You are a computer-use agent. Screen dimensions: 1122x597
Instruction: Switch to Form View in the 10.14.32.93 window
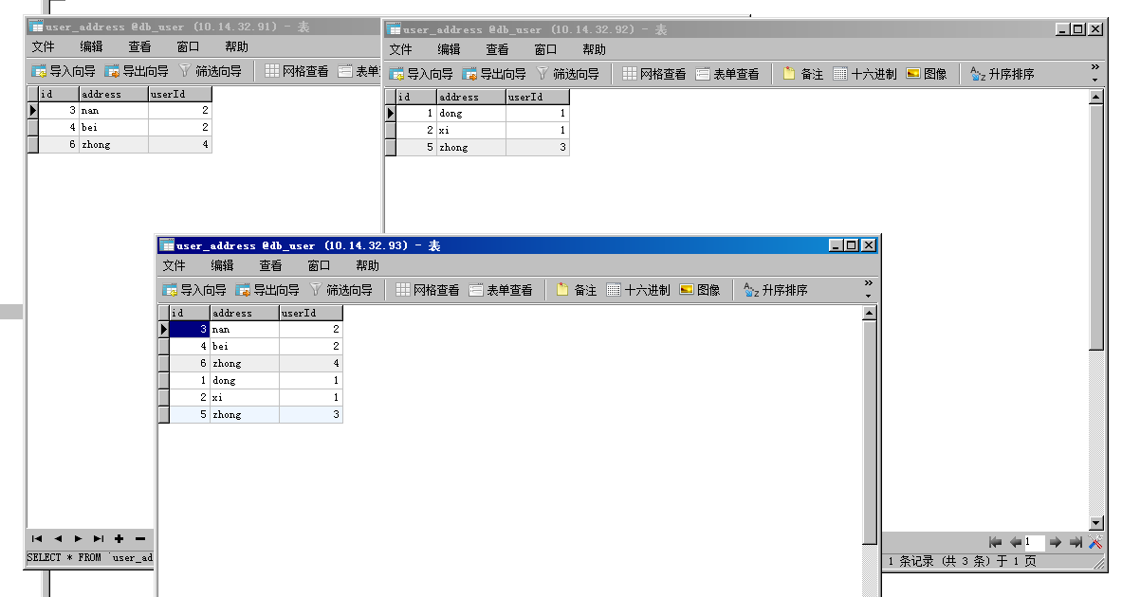(501, 290)
